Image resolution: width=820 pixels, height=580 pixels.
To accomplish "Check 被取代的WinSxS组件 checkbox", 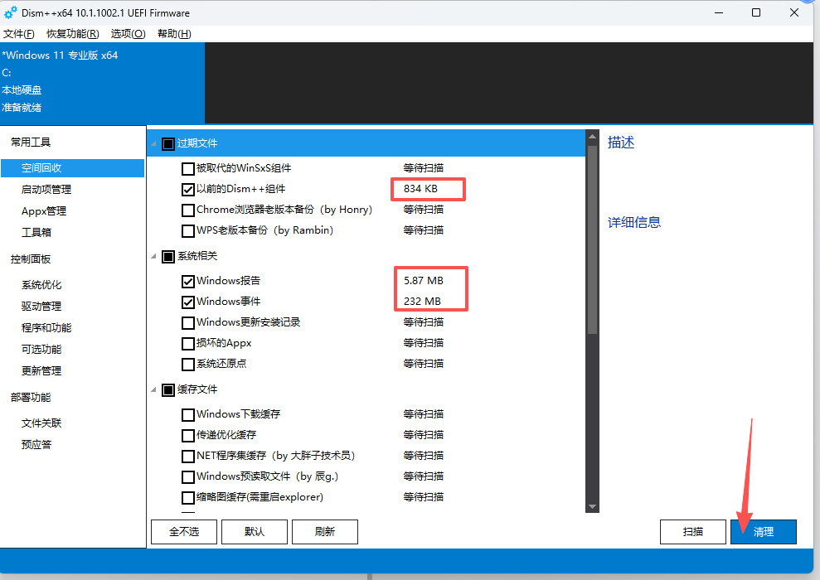I will click(187, 169).
